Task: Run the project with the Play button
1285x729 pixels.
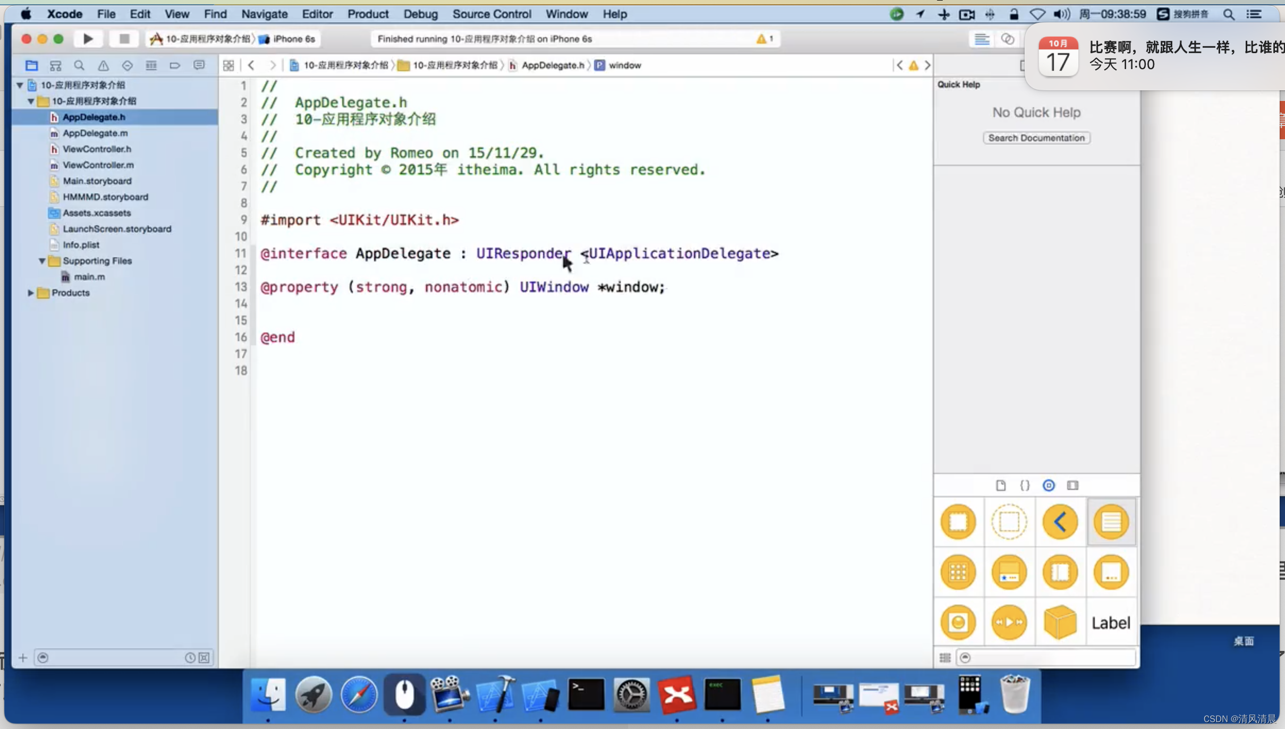Action: tap(88, 39)
